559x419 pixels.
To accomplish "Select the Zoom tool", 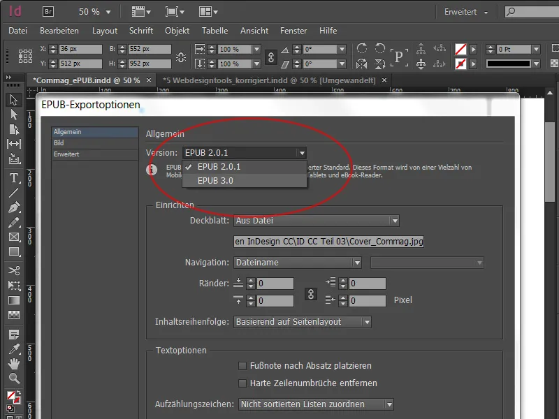I will (x=13, y=378).
